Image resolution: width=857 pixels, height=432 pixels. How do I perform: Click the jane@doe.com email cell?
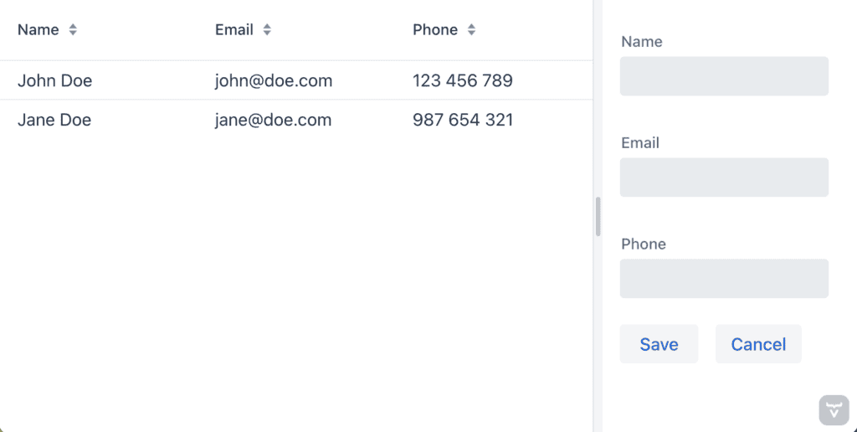(x=273, y=121)
